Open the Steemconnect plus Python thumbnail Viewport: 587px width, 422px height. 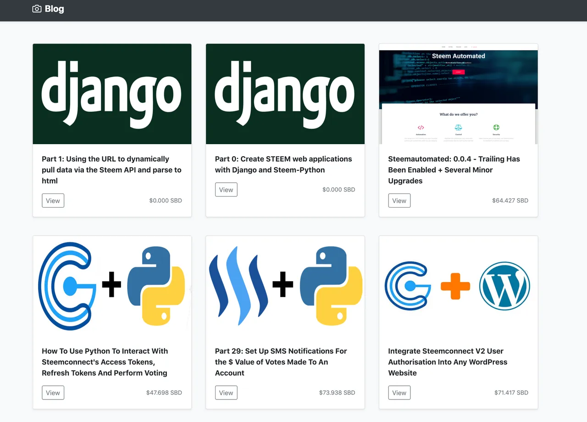[x=112, y=286]
